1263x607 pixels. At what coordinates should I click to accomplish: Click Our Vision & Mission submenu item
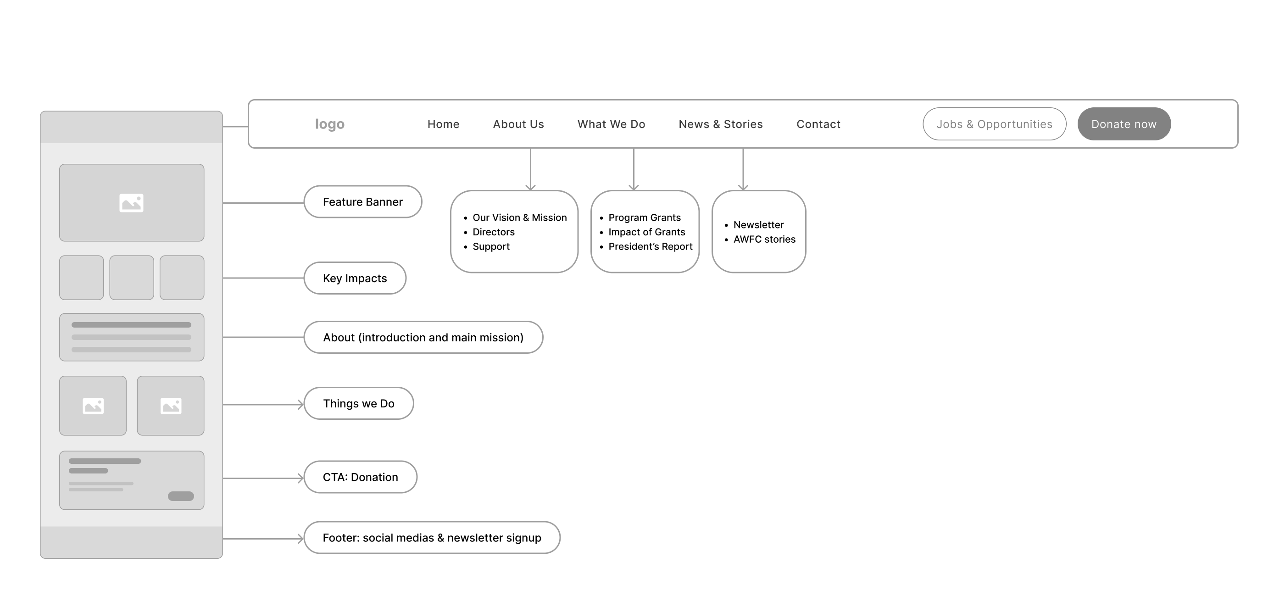pyautogui.click(x=520, y=217)
